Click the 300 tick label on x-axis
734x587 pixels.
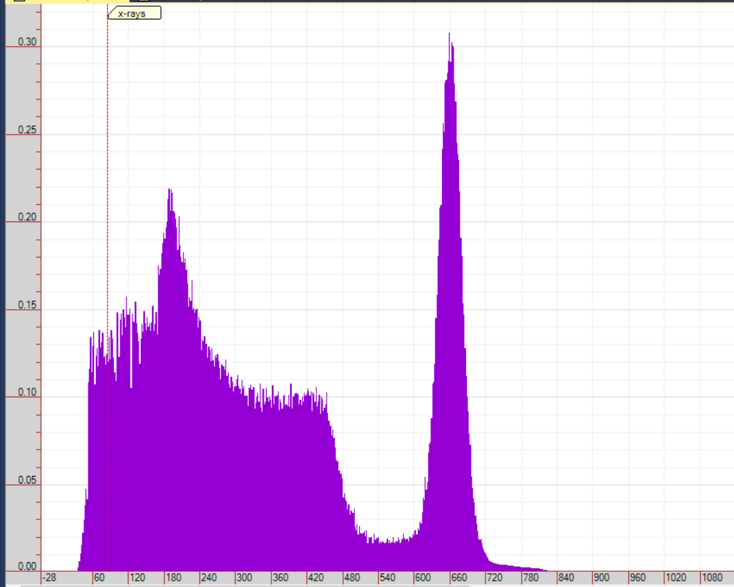244,577
